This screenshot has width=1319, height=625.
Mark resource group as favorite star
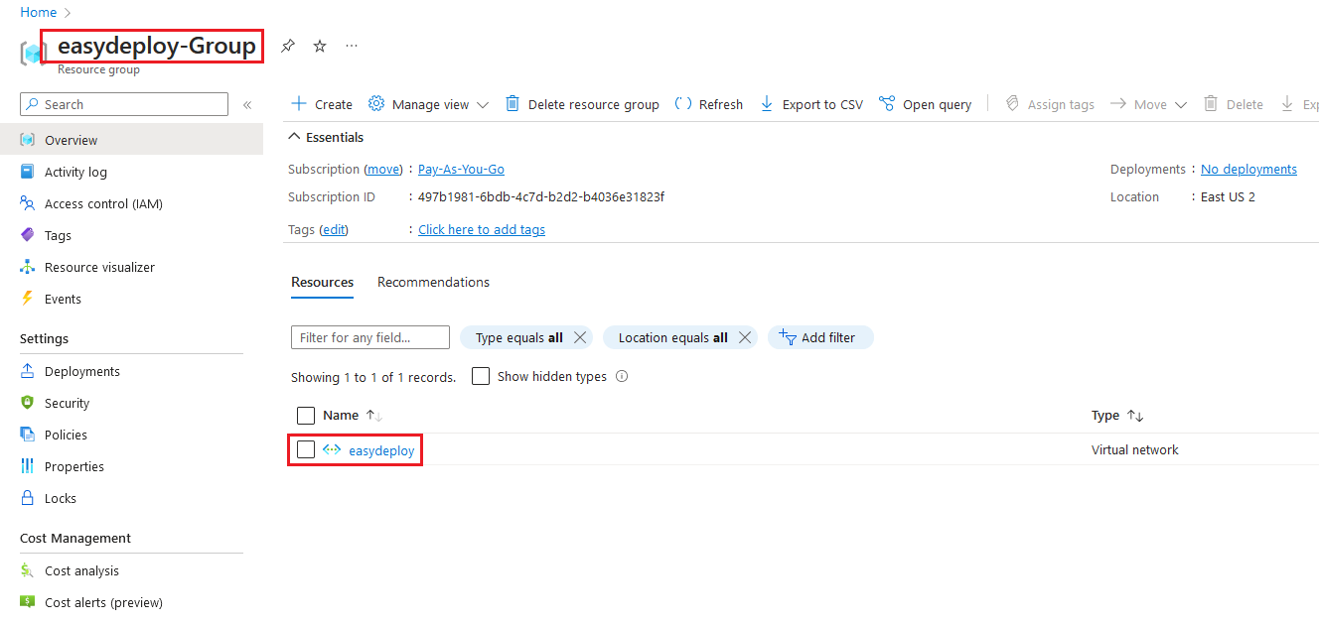(320, 46)
